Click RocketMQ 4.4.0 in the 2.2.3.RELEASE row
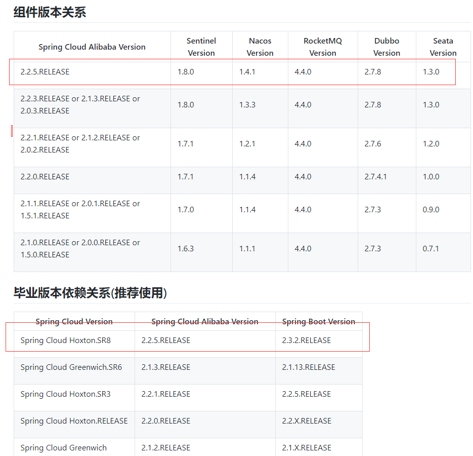 click(x=303, y=105)
